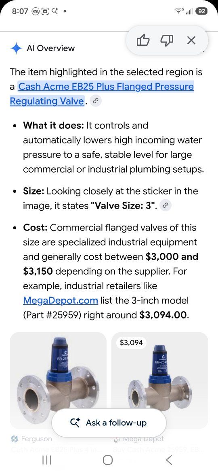Tap the thumbs down feedback icon
Screen dimensions: 218x474
pos(167,40)
